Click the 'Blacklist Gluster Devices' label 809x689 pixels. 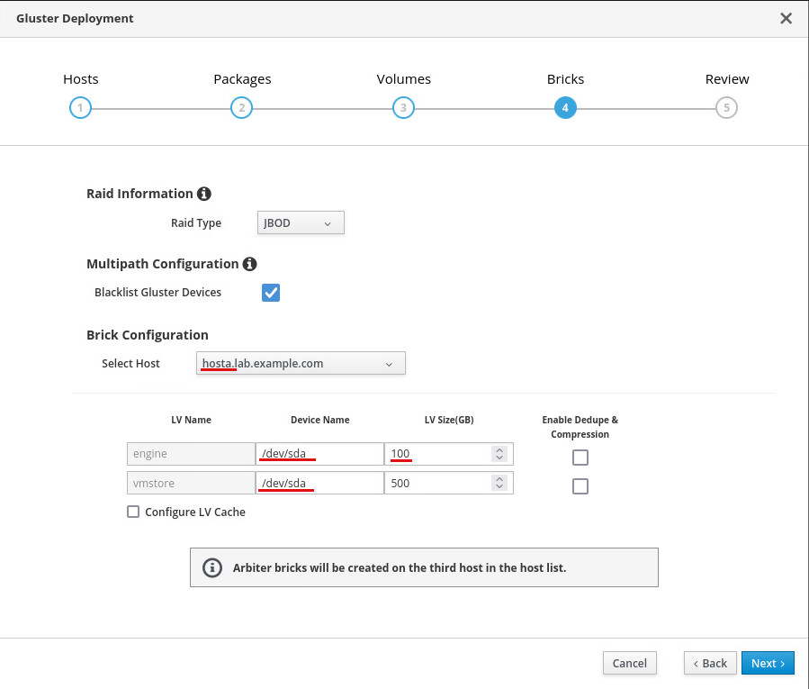[157, 293]
